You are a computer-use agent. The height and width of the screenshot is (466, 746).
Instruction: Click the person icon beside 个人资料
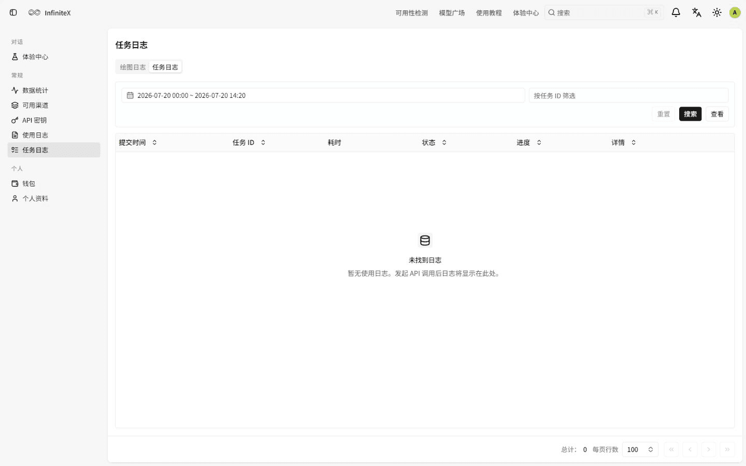coord(15,198)
